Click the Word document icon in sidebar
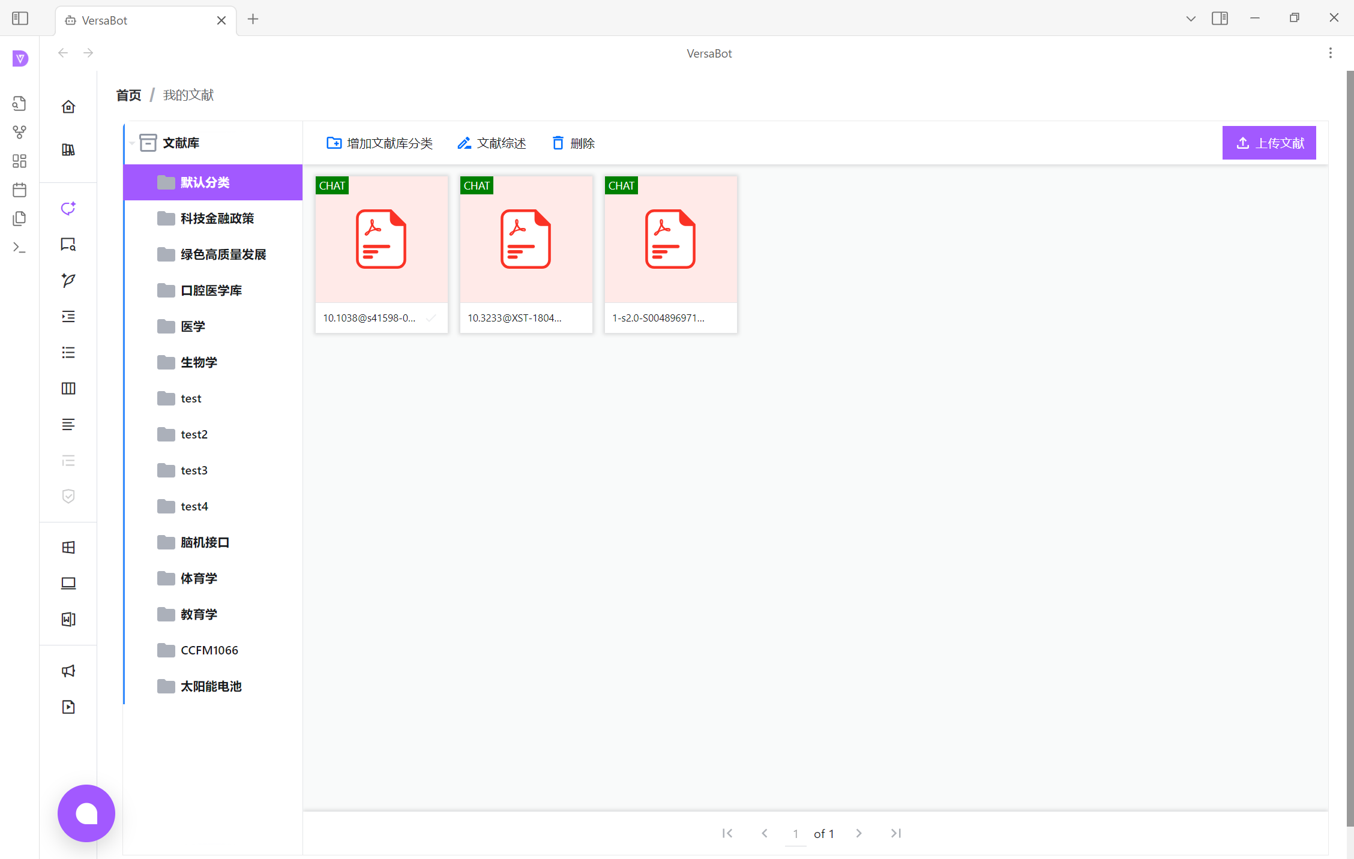The width and height of the screenshot is (1354, 859). pos(68,619)
